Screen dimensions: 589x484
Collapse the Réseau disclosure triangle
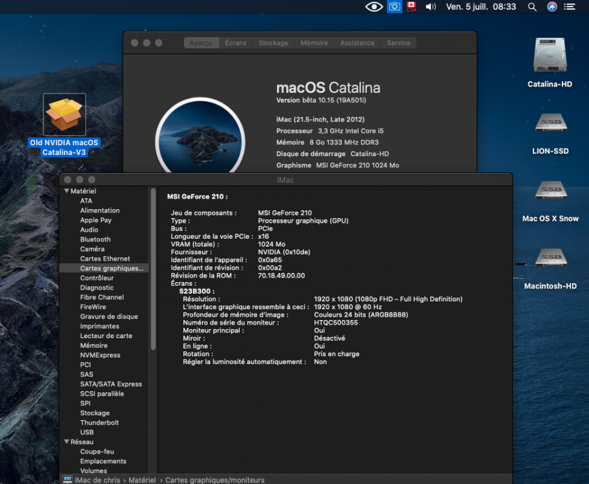point(67,441)
